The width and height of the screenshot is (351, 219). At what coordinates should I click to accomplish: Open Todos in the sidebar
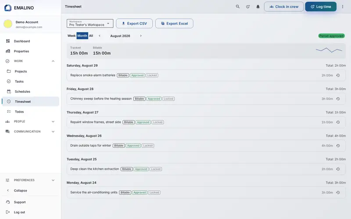coord(30,112)
